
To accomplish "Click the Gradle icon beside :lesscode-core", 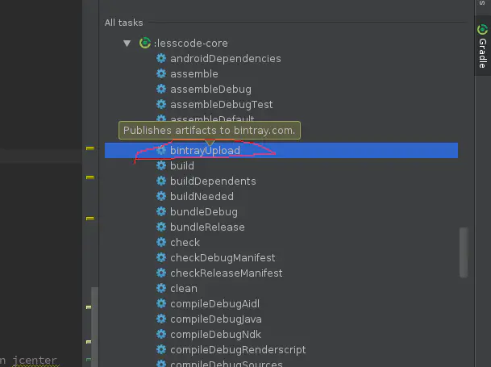I will pos(145,43).
